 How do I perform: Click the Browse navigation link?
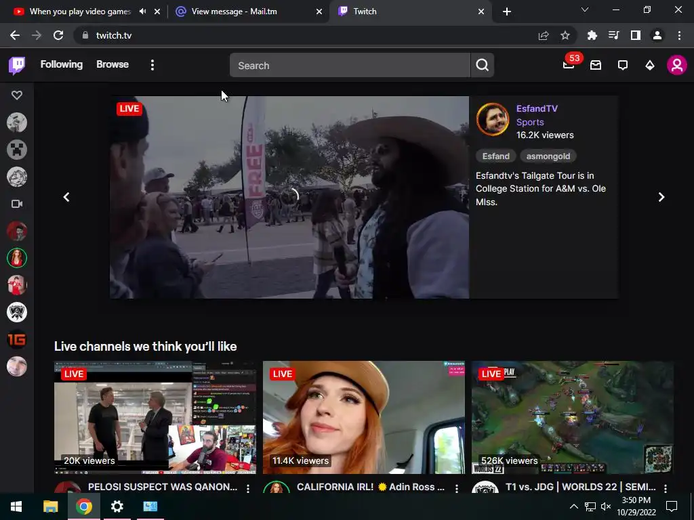click(113, 64)
